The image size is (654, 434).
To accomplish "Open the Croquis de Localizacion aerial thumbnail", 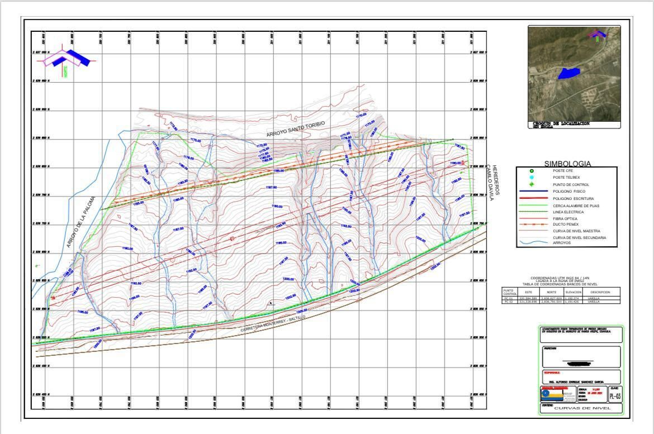I will [574, 73].
